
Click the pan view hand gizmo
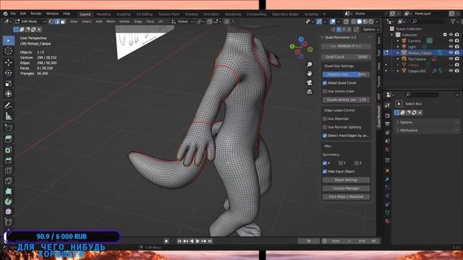[309, 74]
